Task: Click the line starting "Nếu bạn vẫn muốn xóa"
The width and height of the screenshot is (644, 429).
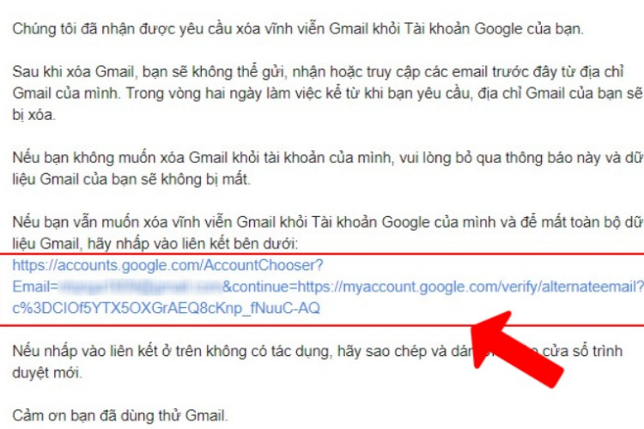Action: (x=328, y=222)
